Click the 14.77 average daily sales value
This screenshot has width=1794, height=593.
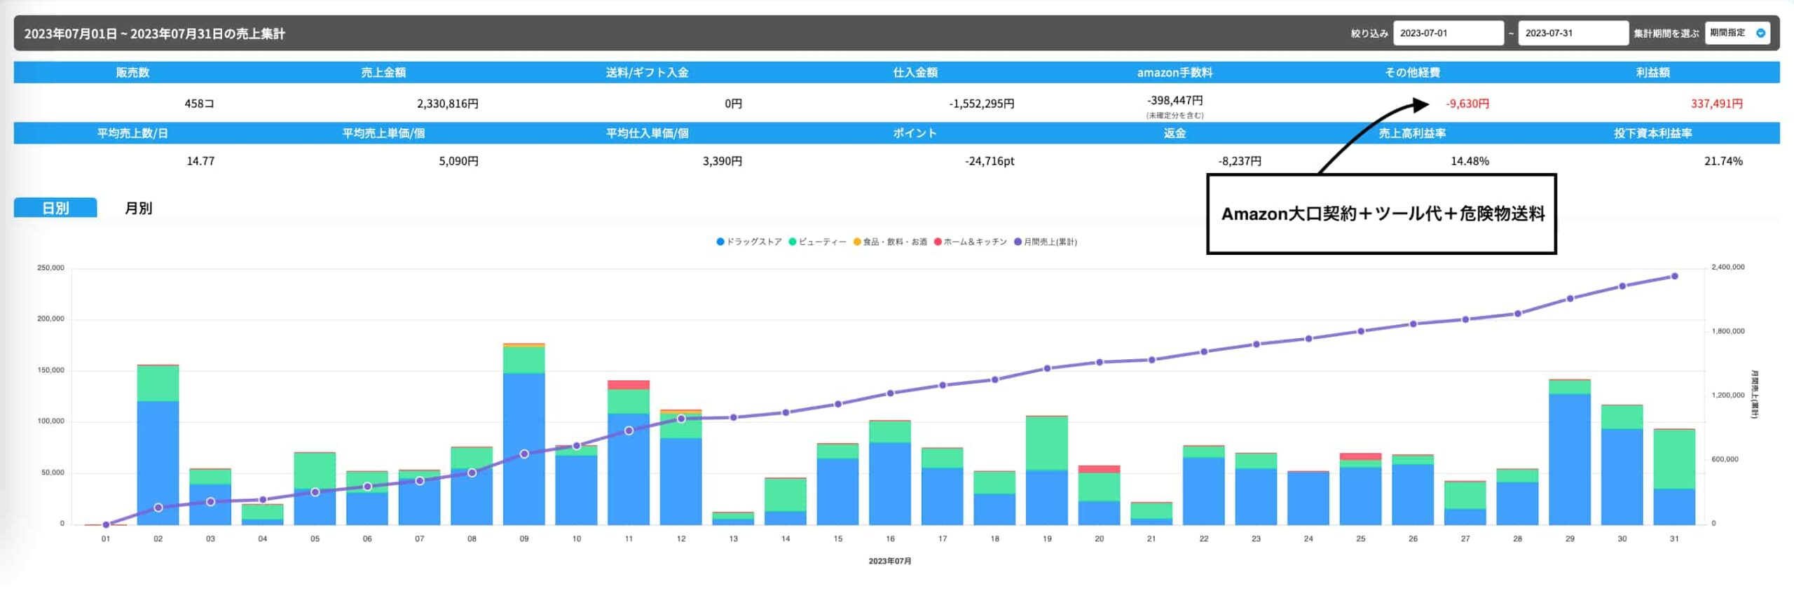pos(200,161)
